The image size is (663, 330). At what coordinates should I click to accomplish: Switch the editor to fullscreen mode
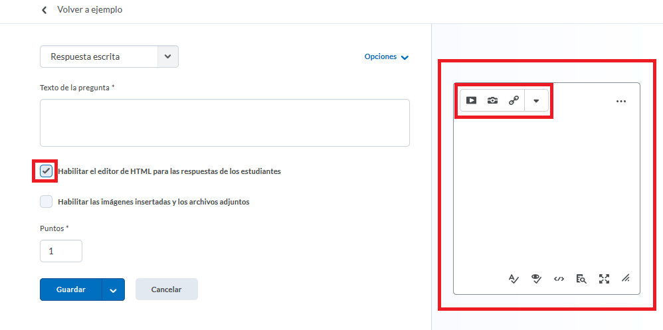pyautogui.click(x=604, y=279)
